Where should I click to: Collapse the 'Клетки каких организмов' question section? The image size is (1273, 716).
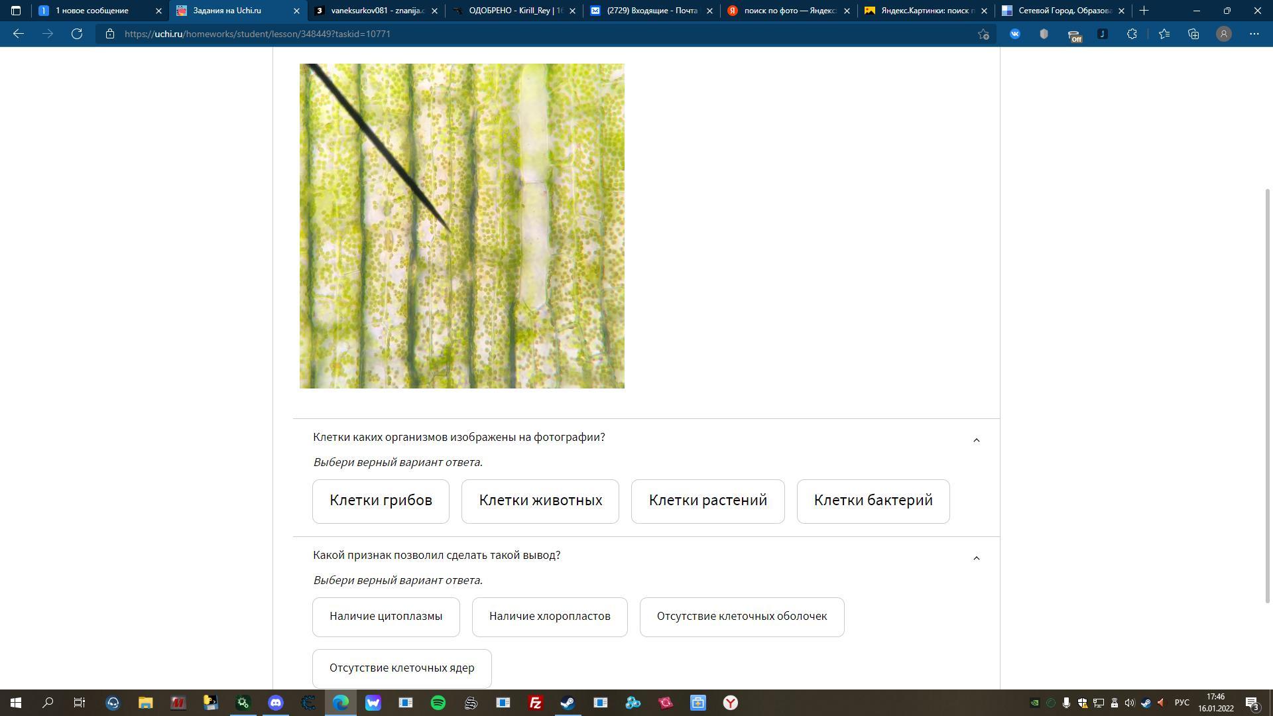pos(976,440)
